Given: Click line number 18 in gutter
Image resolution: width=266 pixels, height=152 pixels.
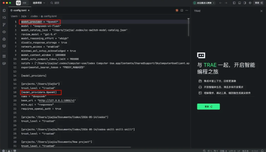Looking at the screenshot, I should tap(15, 92).
